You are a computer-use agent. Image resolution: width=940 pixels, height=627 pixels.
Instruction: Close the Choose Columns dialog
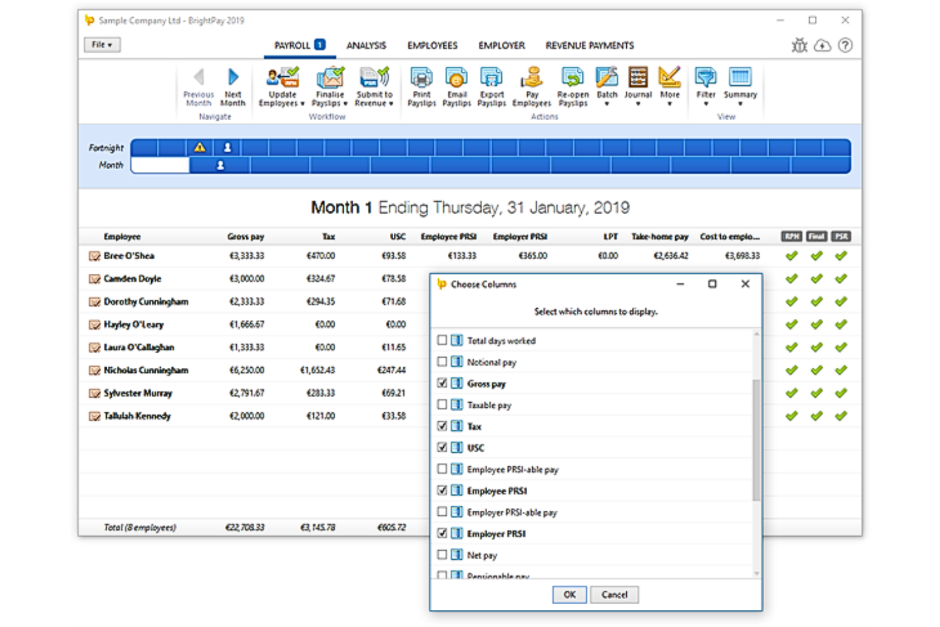(x=745, y=284)
